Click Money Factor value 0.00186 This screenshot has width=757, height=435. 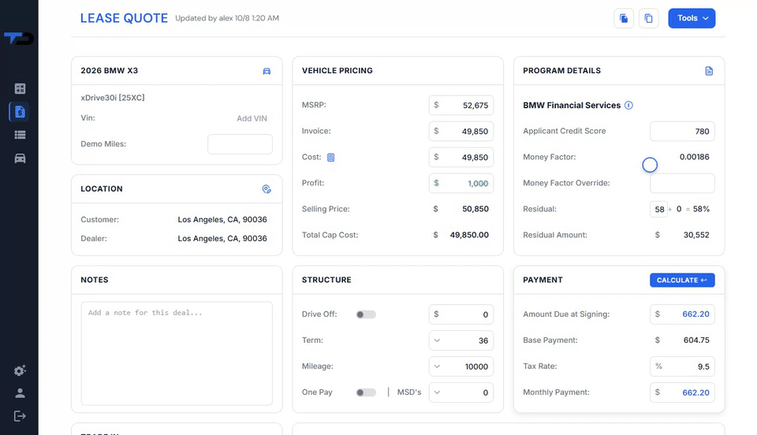pos(694,157)
